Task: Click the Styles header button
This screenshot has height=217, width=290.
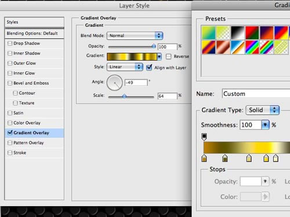Action: click(x=34, y=22)
